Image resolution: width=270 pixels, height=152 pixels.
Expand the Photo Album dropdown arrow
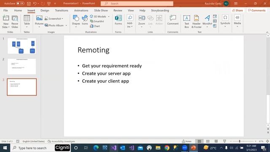(66, 25)
